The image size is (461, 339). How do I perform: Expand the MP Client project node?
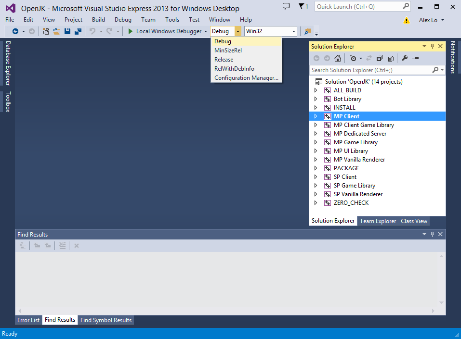[x=316, y=116]
